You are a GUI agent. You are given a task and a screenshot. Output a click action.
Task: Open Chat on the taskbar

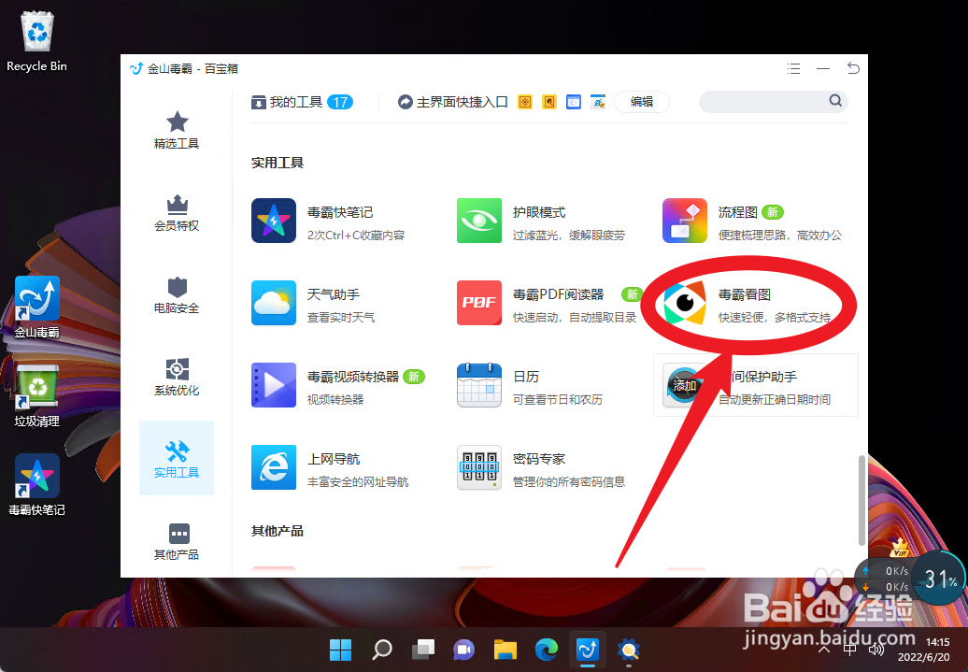pyautogui.click(x=464, y=650)
